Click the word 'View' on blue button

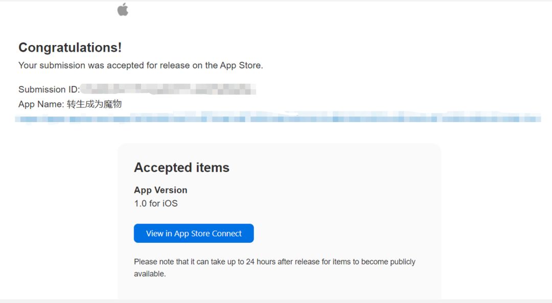(x=154, y=234)
